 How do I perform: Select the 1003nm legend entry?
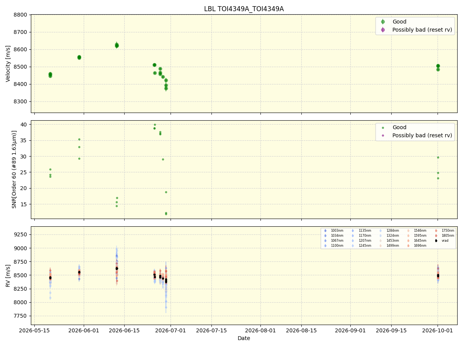pyautogui.click(x=334, y=231)
